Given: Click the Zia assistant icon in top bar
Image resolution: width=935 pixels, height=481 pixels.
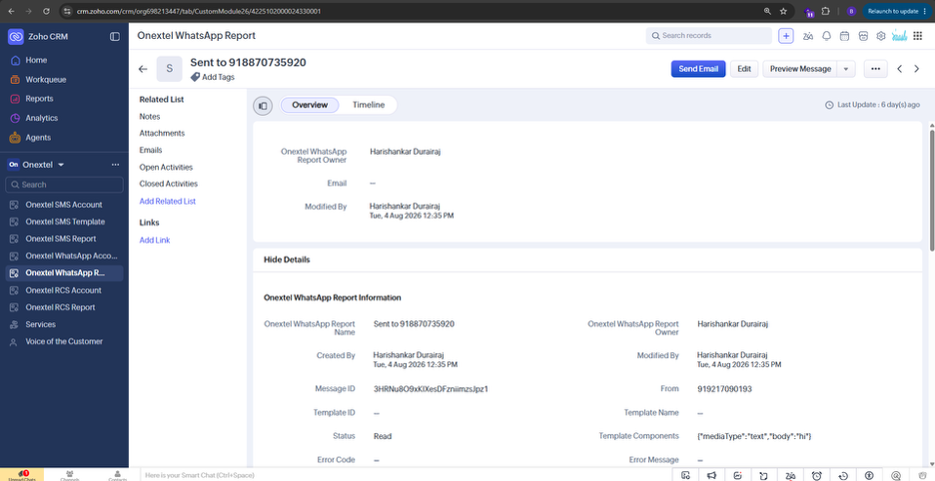Looking at the screenshot, I should click(x=808, y=36).
